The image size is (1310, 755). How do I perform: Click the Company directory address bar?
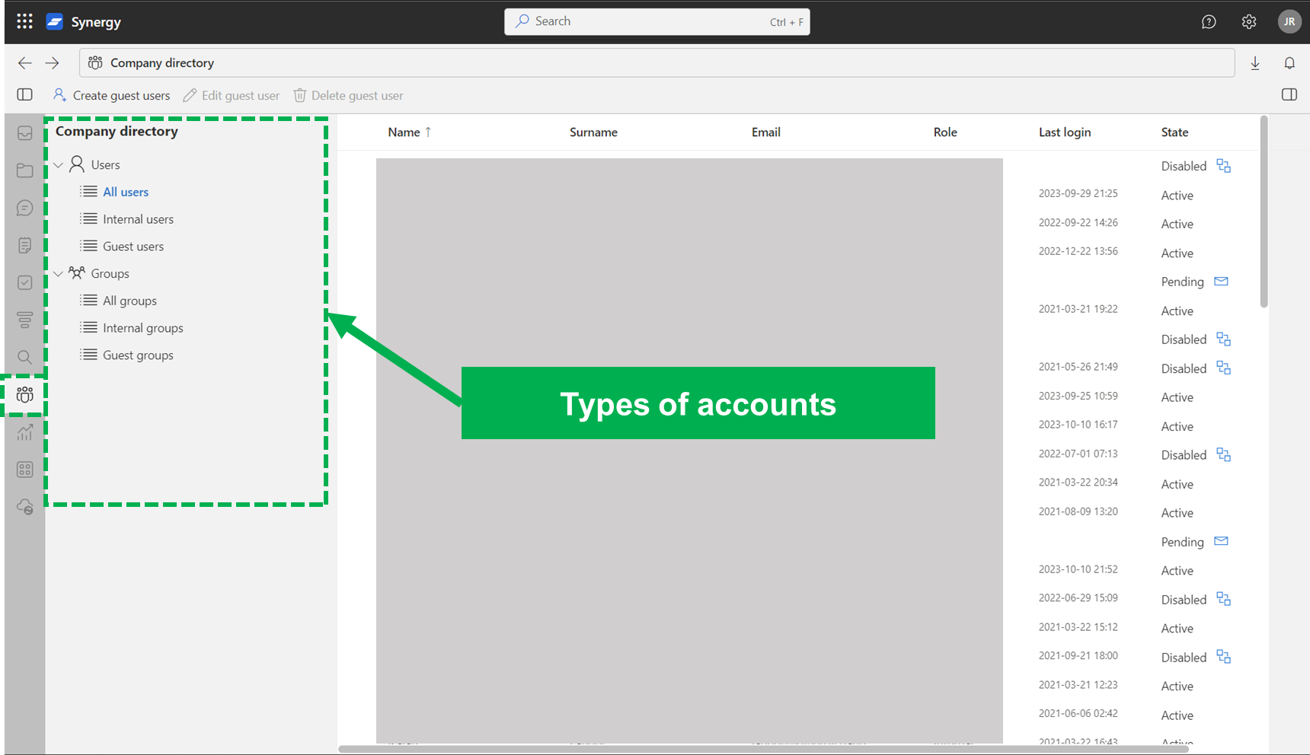657,63
